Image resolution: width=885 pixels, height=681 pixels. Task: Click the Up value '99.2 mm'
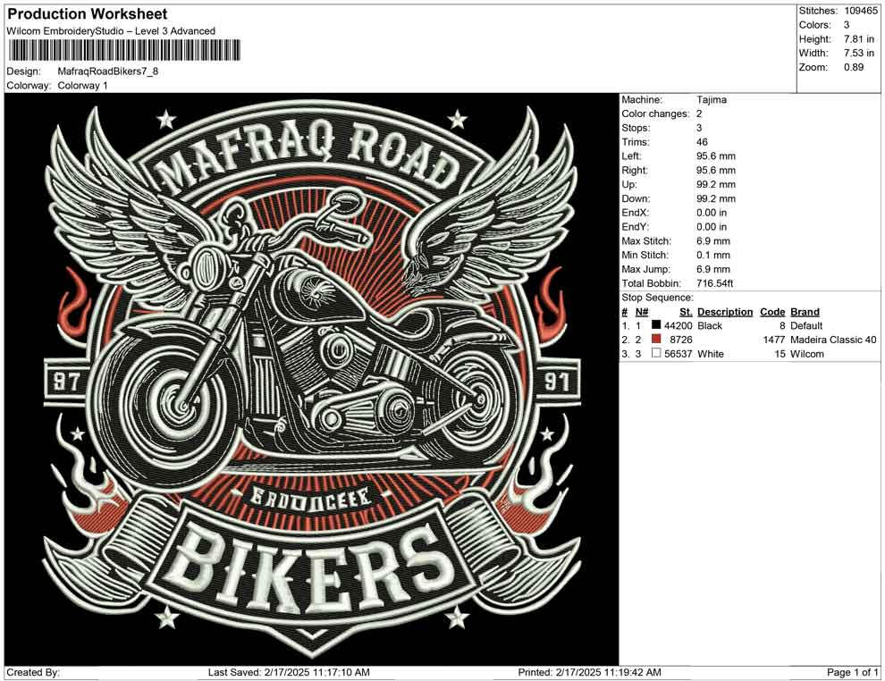point(716,184)
